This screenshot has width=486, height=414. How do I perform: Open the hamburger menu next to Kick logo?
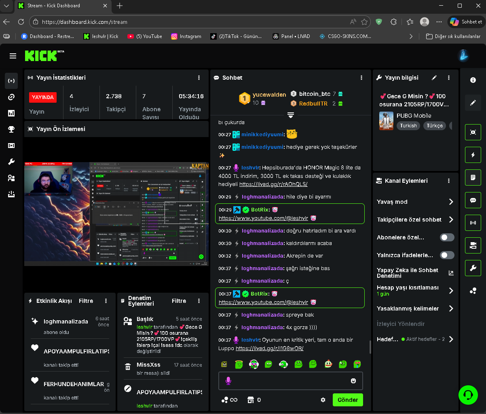[x=13, y=56]
